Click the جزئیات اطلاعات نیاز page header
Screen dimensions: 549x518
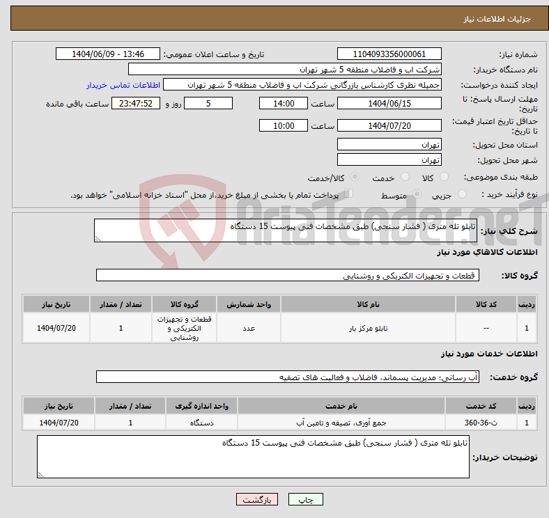click(x=497, y=19)
